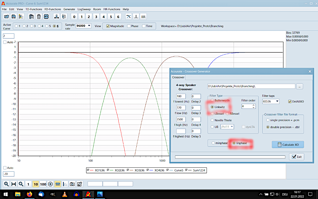
Task: Open the File menu
Action: tap(4, 9)
